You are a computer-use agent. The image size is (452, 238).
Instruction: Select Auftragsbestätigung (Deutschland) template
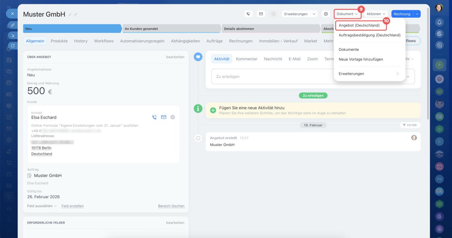tap(369, 35)
